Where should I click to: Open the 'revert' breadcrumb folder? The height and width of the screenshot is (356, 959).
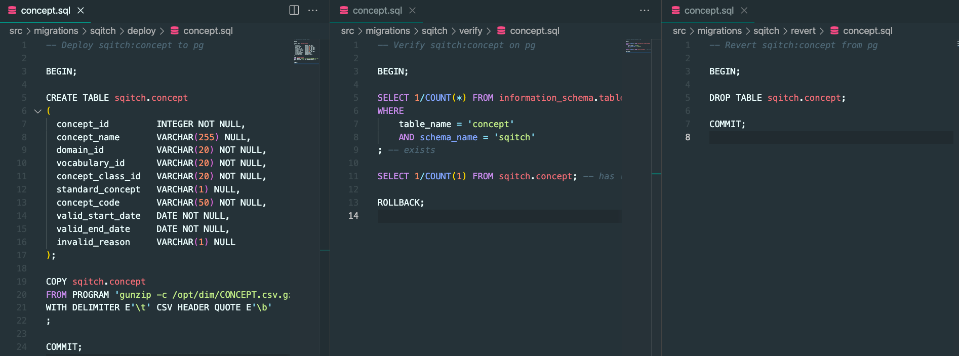[x=803, y=31]
